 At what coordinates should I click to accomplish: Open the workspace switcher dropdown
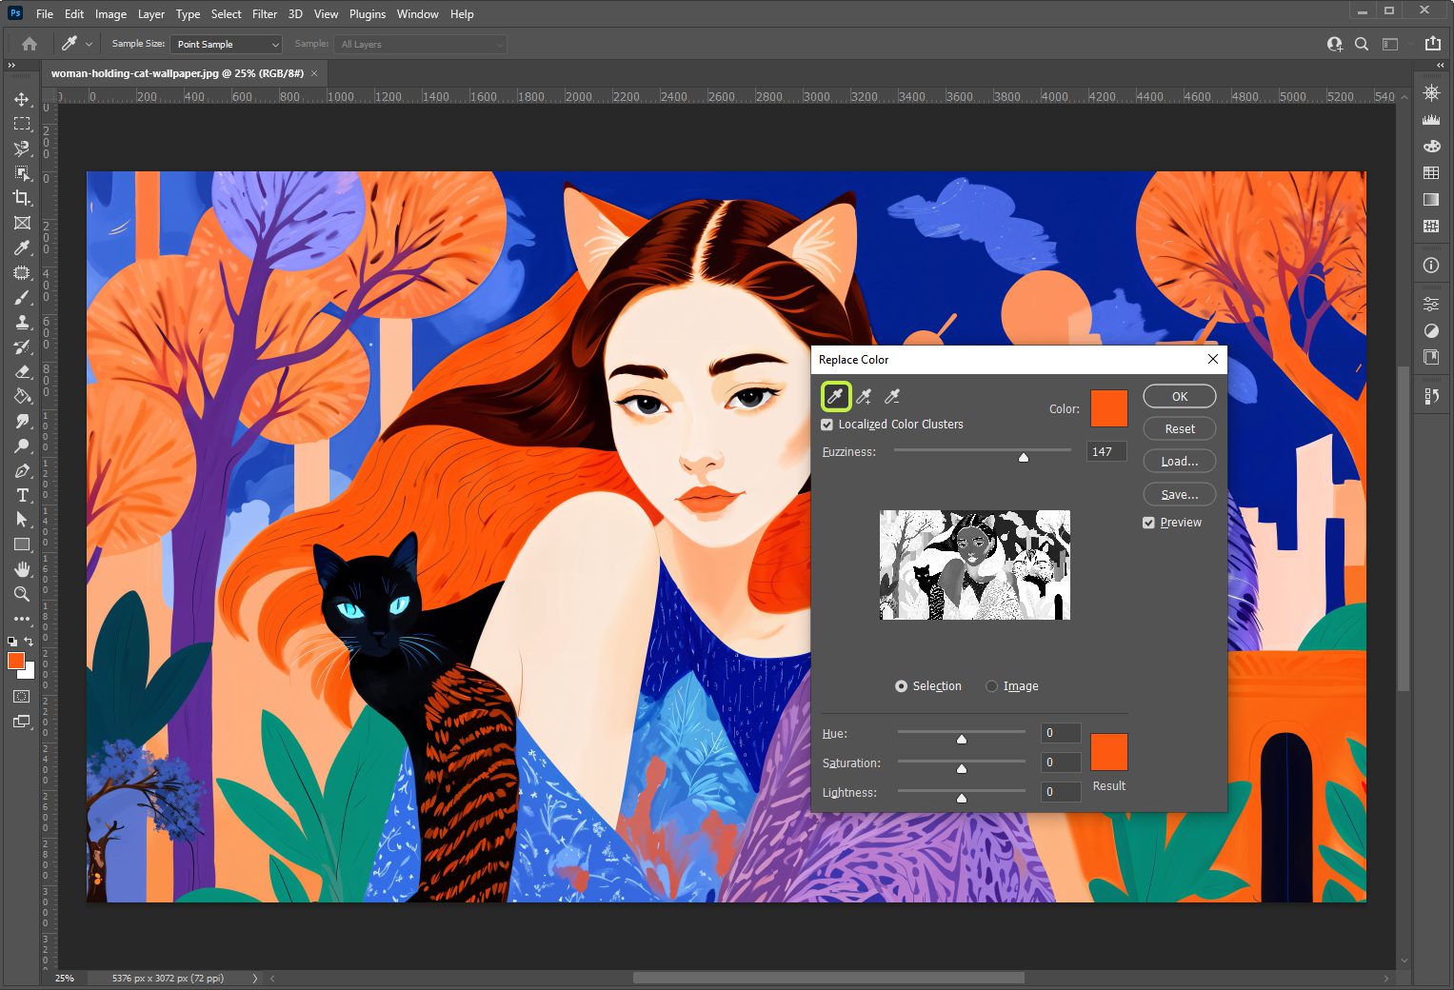pos(1390,44)
